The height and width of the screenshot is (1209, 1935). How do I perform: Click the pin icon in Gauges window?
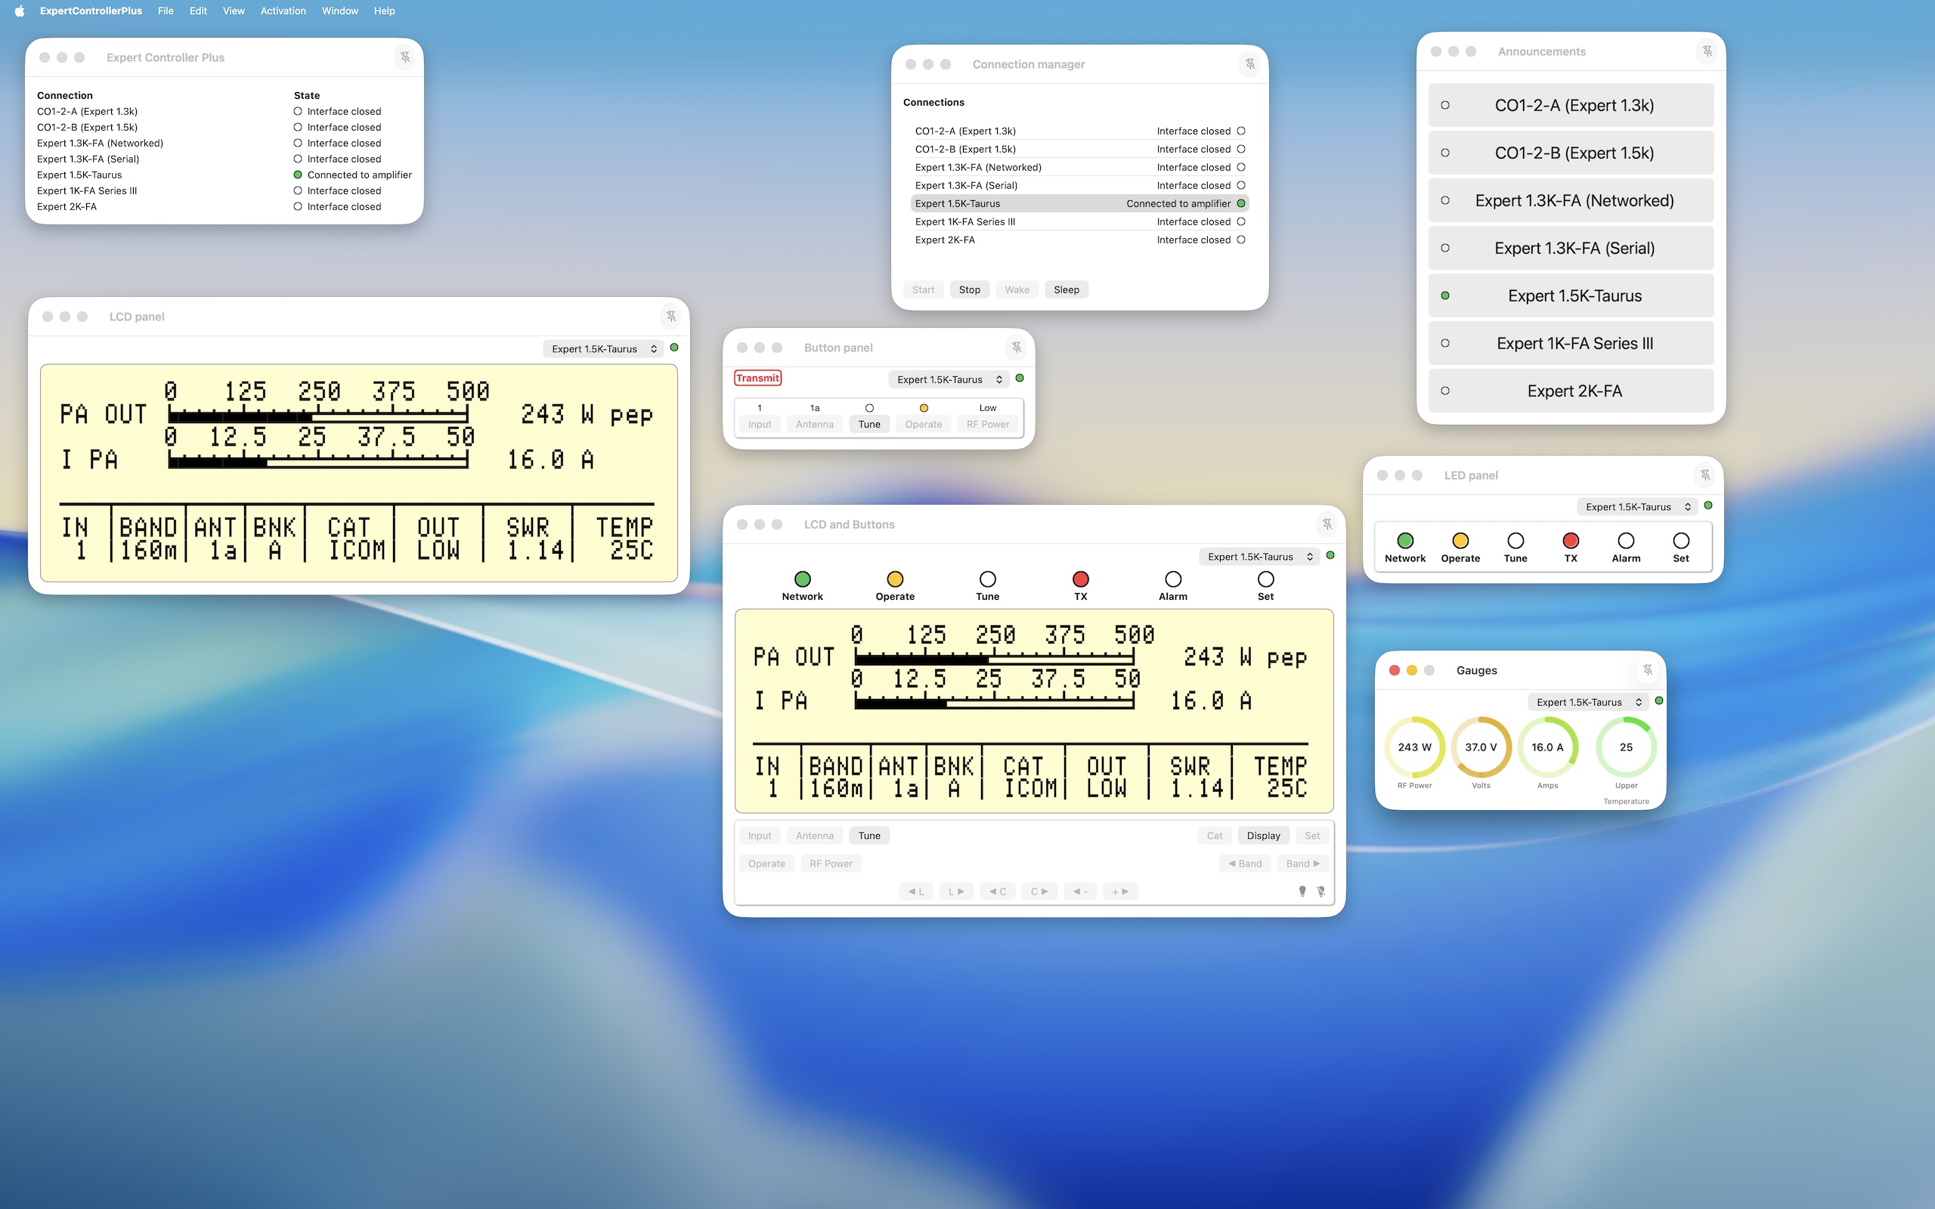click(1648, 670)
